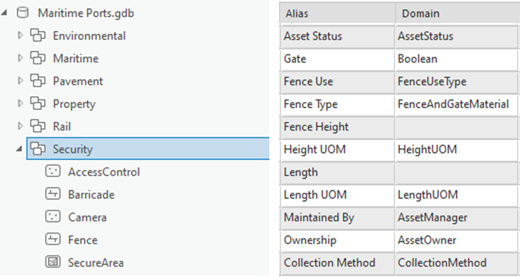The image size is (520, 277).
Task: Click the SecureArea polygon feature class icon
Action: point(53,262)
